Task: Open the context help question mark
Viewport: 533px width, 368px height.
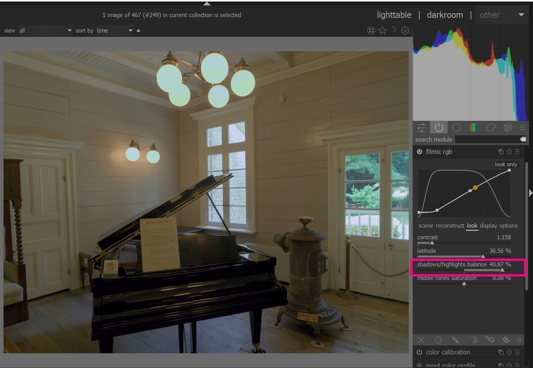Action: coord(394,30)
